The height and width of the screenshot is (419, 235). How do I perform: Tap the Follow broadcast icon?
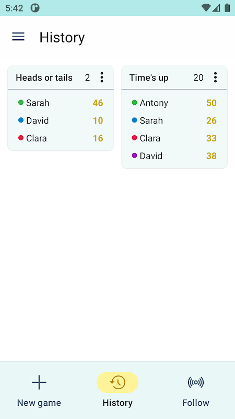pyautogui.click(x=196, y=382)
